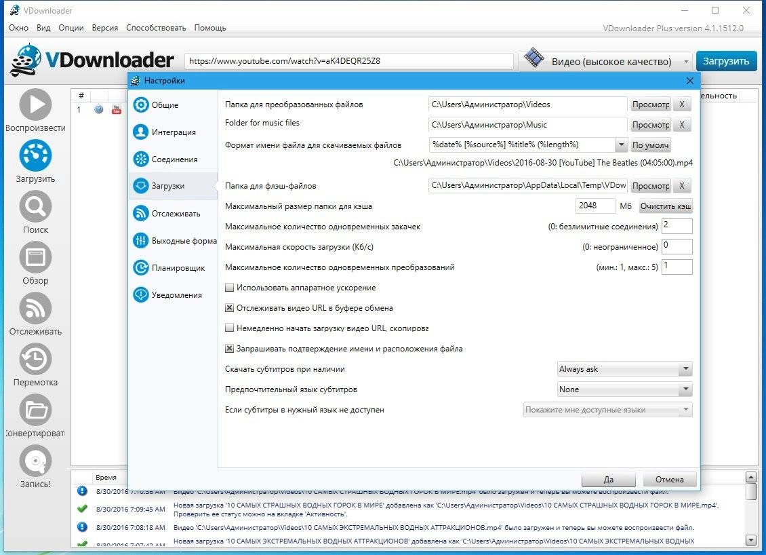Select the Интеграция person icon in settings
766x555 pixels.
click(141, 132)
